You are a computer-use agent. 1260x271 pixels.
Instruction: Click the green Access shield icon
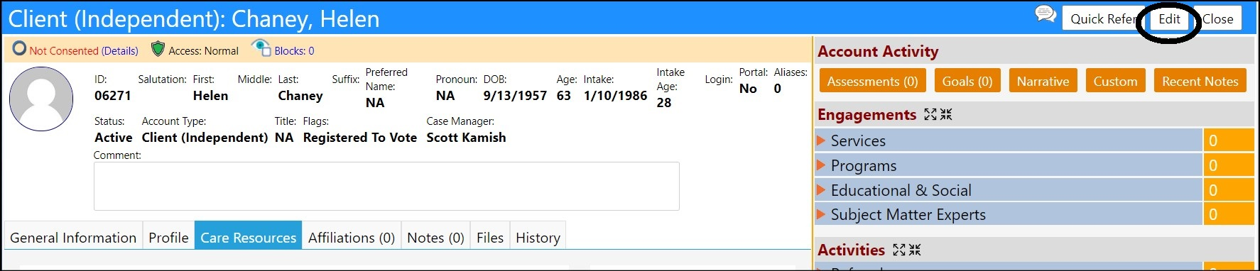[x=158, y=49]
